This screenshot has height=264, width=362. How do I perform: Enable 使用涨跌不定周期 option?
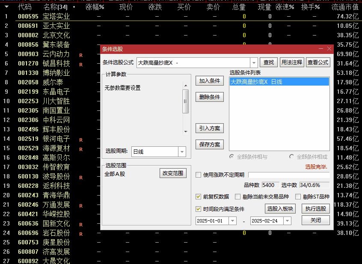click(198, 175)
